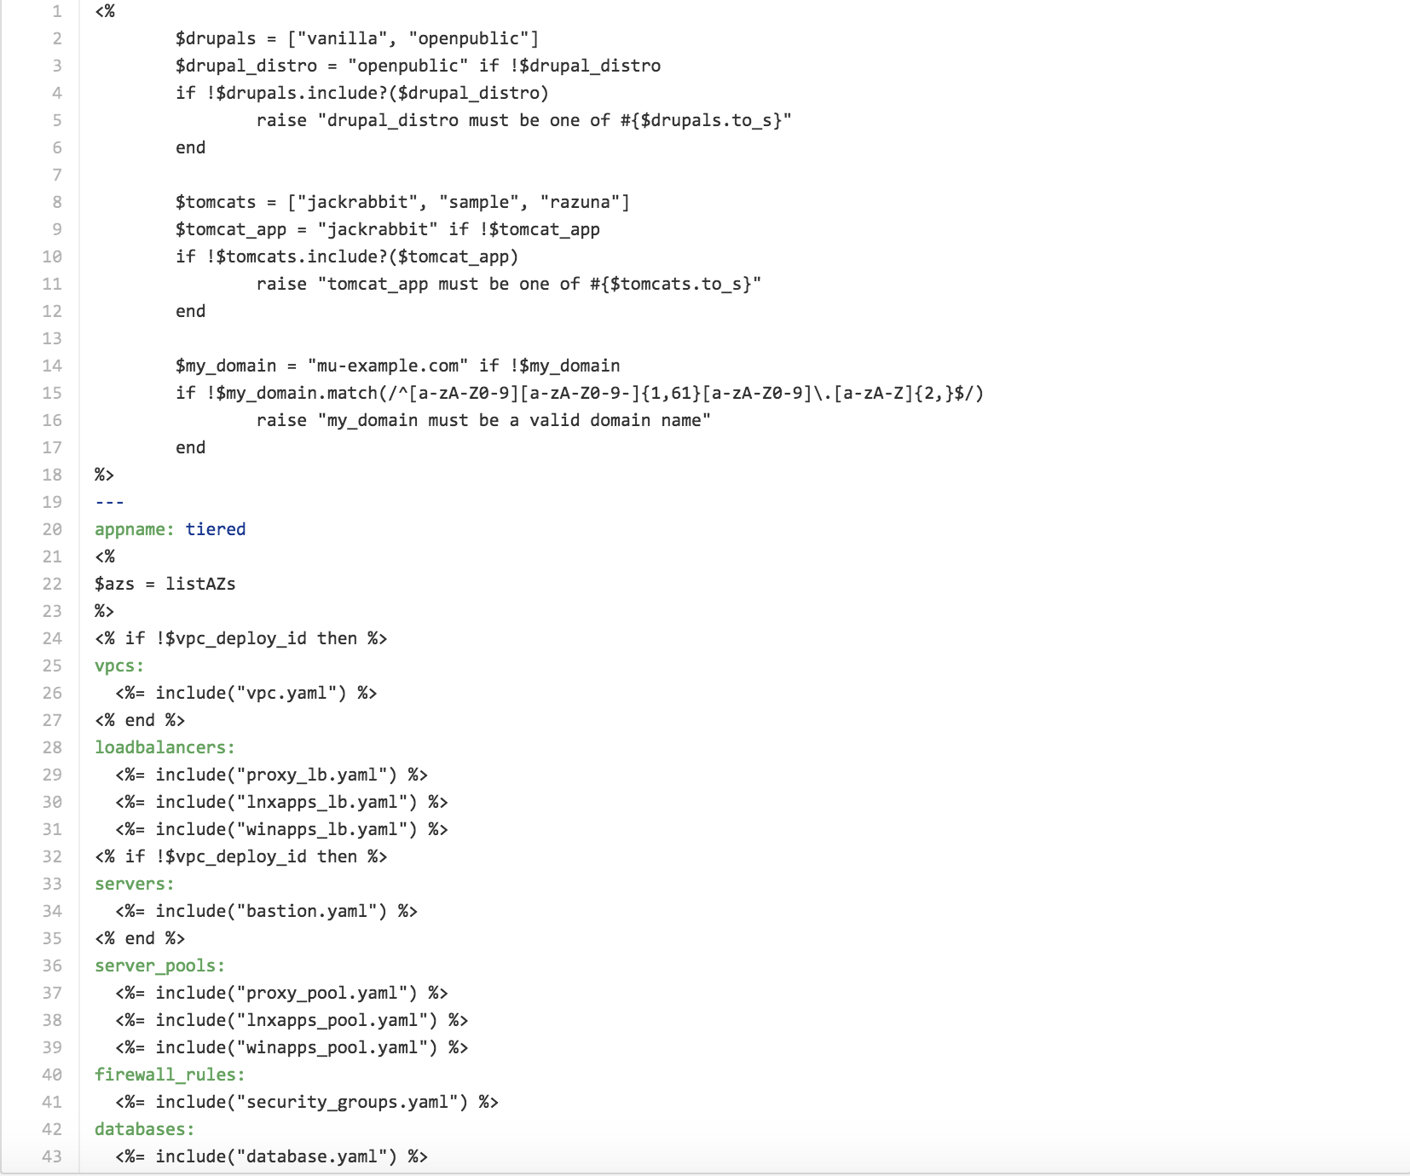Viewport: 1410px width, 1176px height.
Task: Click the include("winapps_lb.yaml") line
Action: (x=281, y=829)
